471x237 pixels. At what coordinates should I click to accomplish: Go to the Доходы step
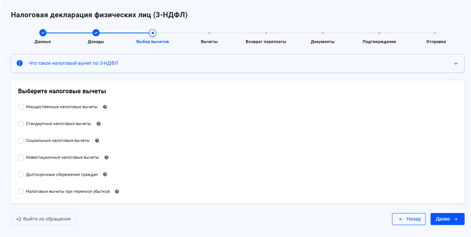(x=96, y=33)
